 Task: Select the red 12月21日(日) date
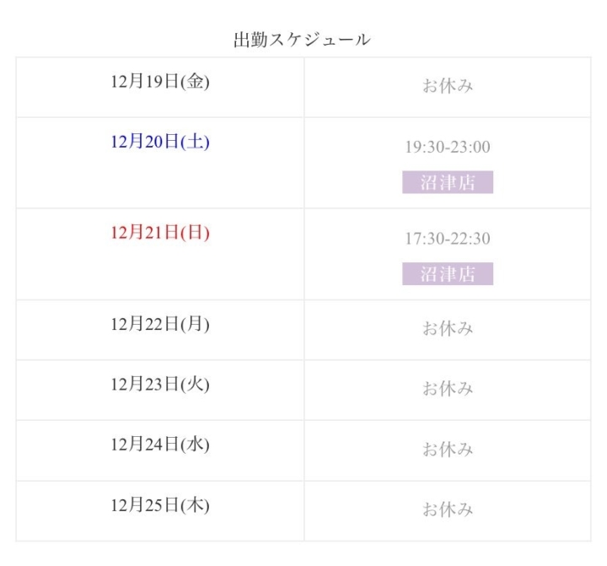pos(159,233)
